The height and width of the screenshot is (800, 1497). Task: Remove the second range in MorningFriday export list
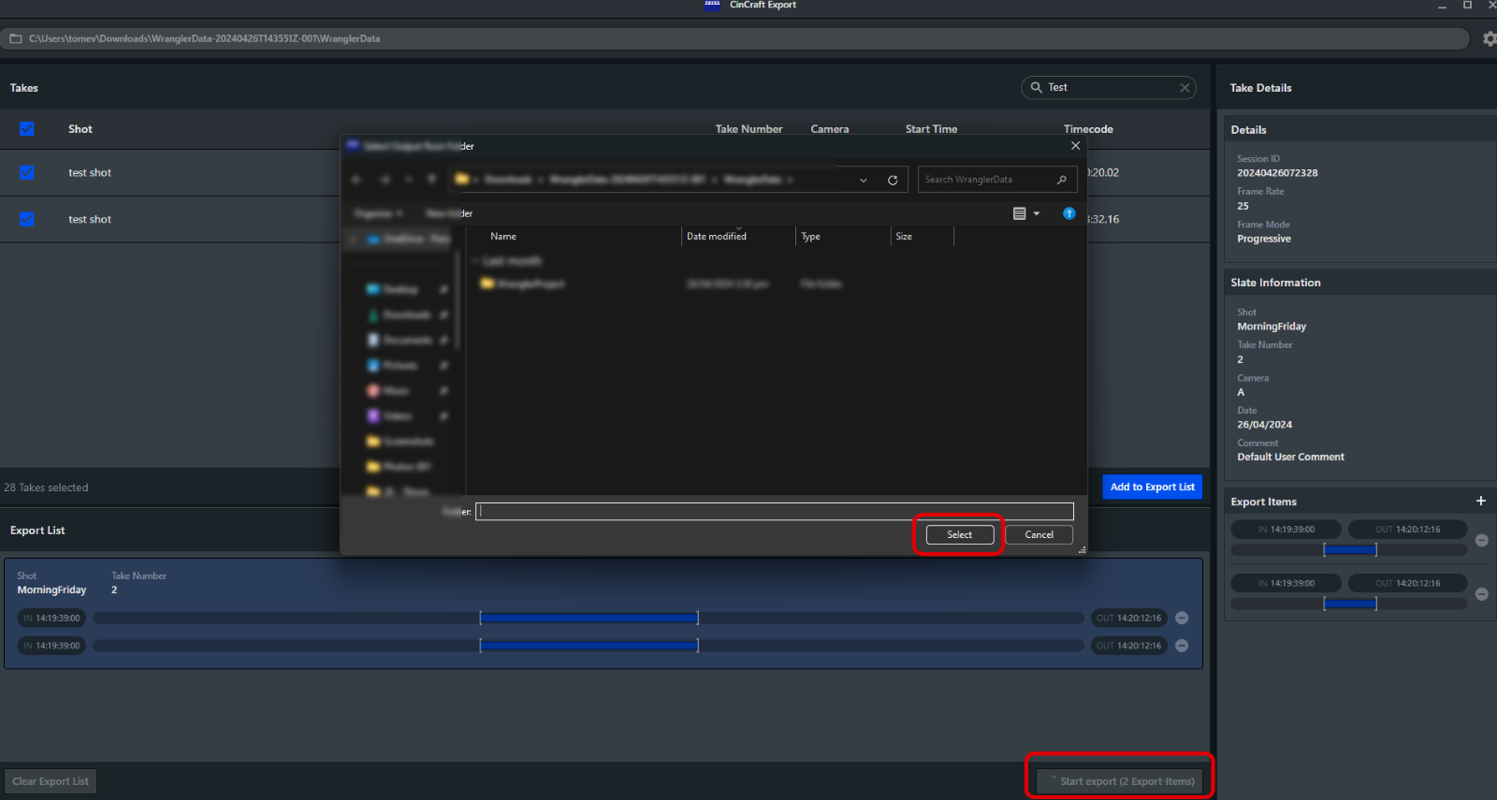point(1182,646)
